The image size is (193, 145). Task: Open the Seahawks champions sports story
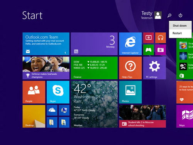[46, 68]
